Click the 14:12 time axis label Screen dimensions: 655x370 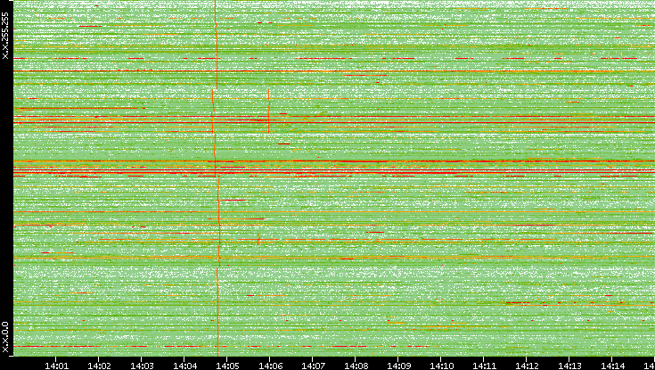click(x=527, y=366)
